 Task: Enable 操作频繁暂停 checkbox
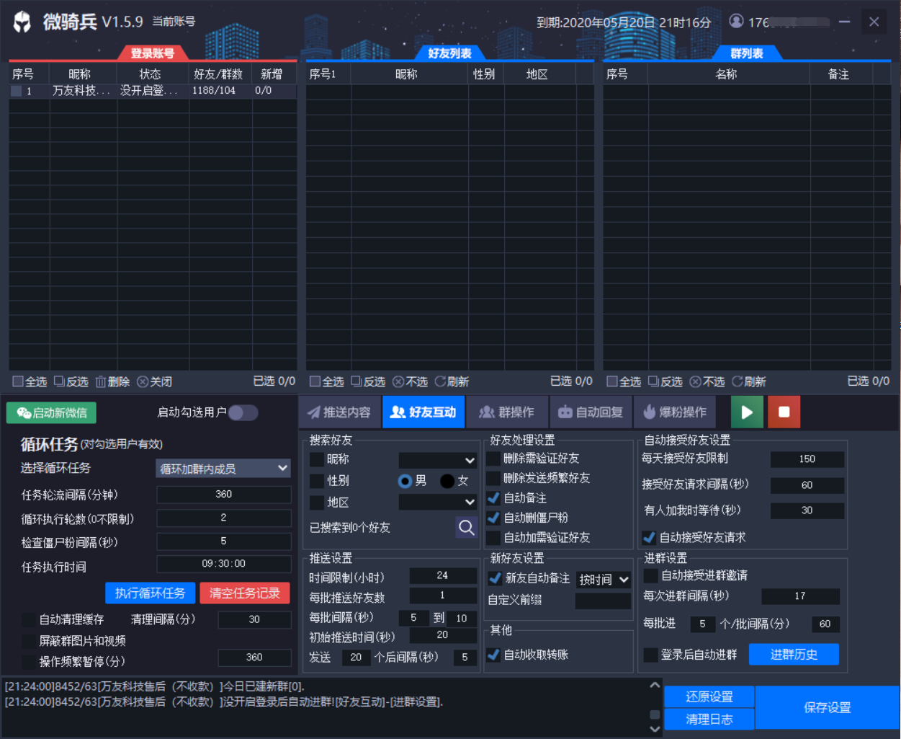tap(29, 661)
